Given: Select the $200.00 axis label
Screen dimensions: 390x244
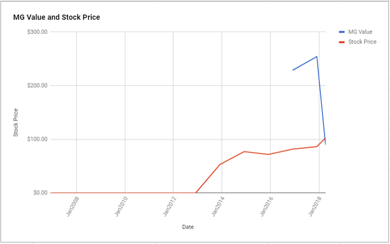Looking at the screenshot, I should point(37,86).
